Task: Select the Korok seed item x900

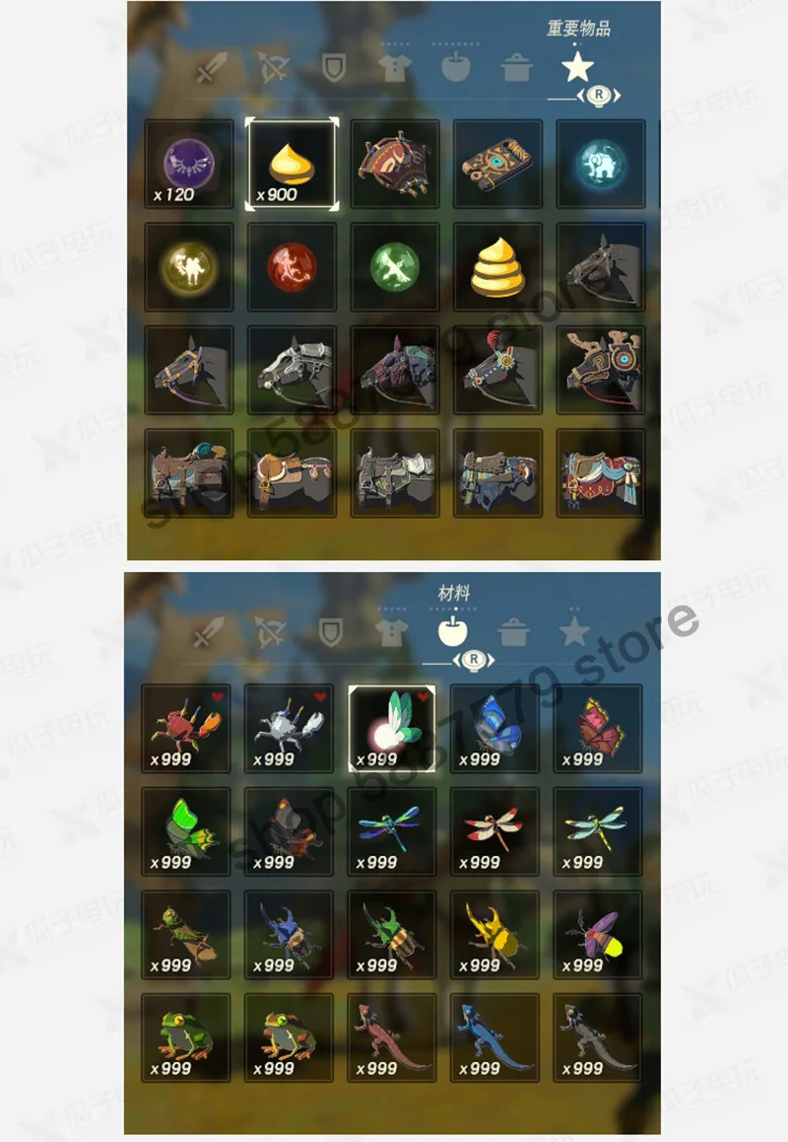Action: (292, 165)
